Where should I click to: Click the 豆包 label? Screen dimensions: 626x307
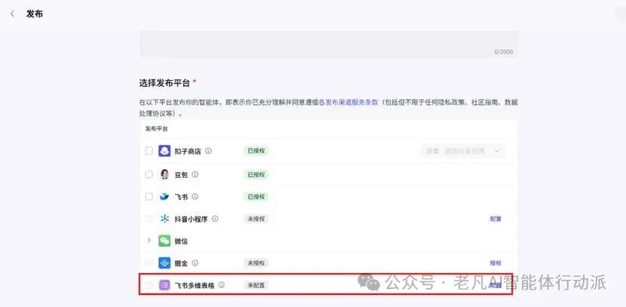point(181,175)
